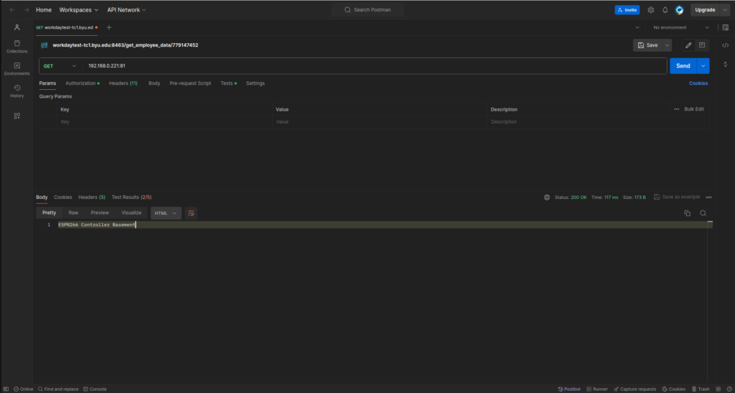This screenshot has height=393, width=735.
Task: Expand the Upgrade button dropdown arrow
Action: 725,10
